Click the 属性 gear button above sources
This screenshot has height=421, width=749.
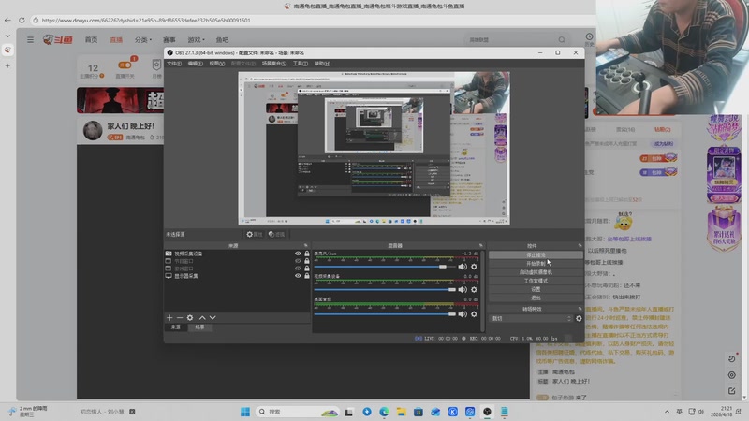coord(254,235)
